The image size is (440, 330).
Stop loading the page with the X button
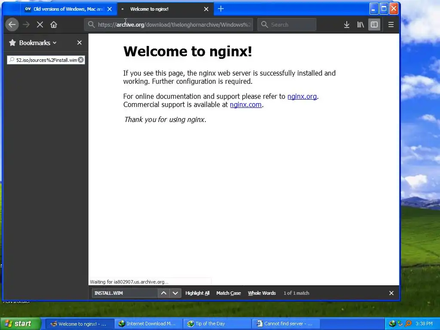[40, 24]
